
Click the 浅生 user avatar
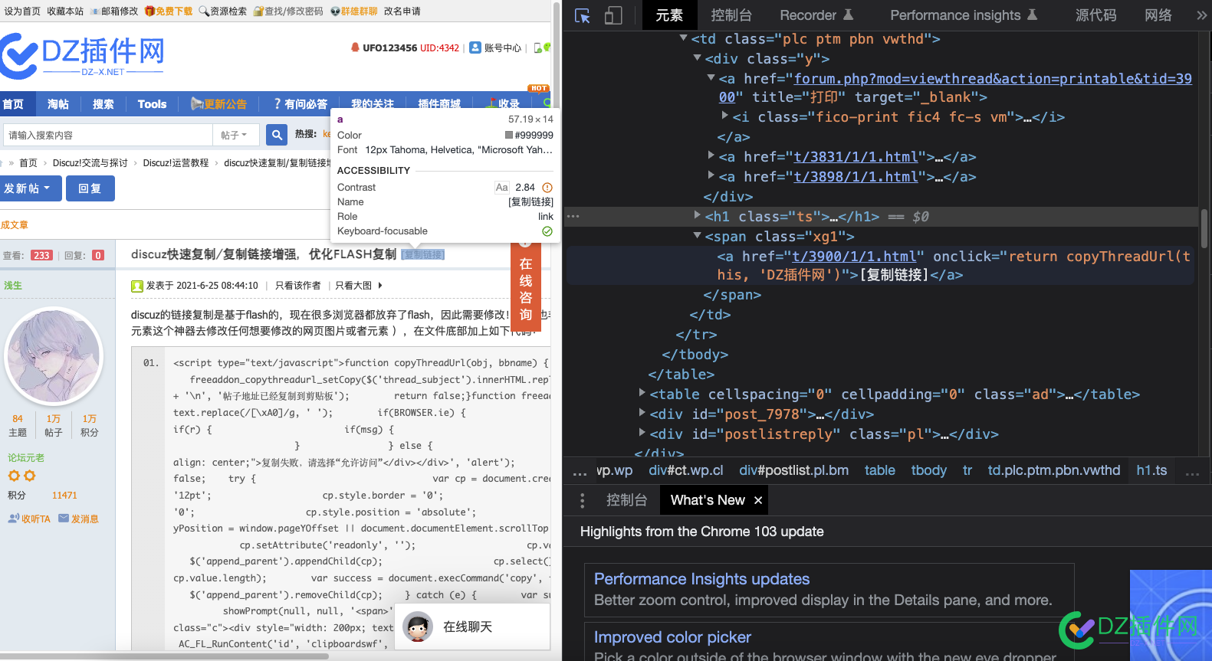coord(54,357)
